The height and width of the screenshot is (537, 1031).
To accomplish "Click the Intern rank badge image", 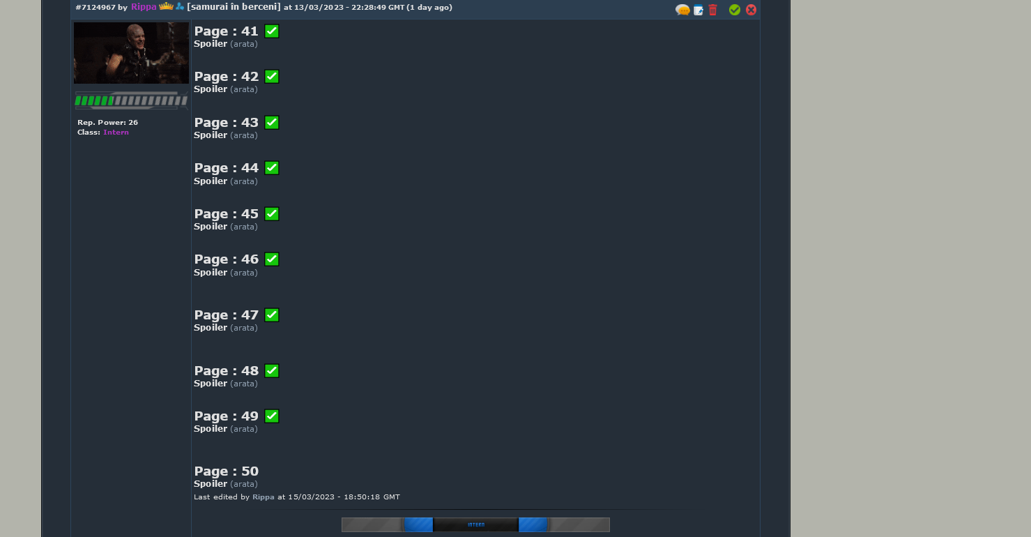I will pyautogui.click(x=475, y=524).
